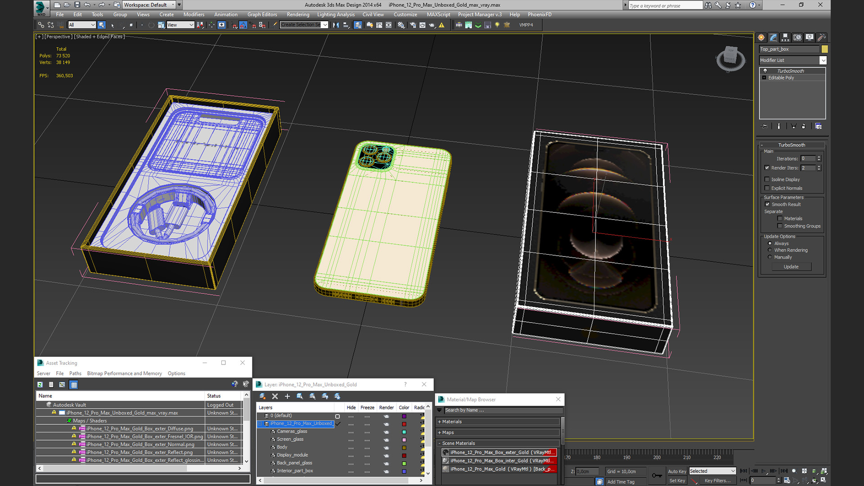The width and height of the screenshot is (864, 486).
Task: Click Delete layer X icon in Layer dialog
Action: point(275,396)
